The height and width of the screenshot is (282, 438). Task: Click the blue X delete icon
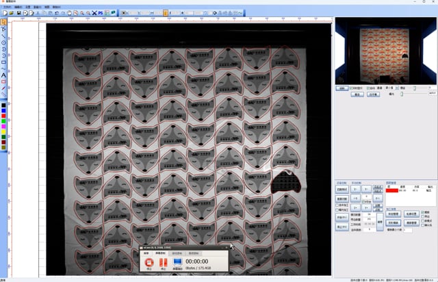pos(94,13)
